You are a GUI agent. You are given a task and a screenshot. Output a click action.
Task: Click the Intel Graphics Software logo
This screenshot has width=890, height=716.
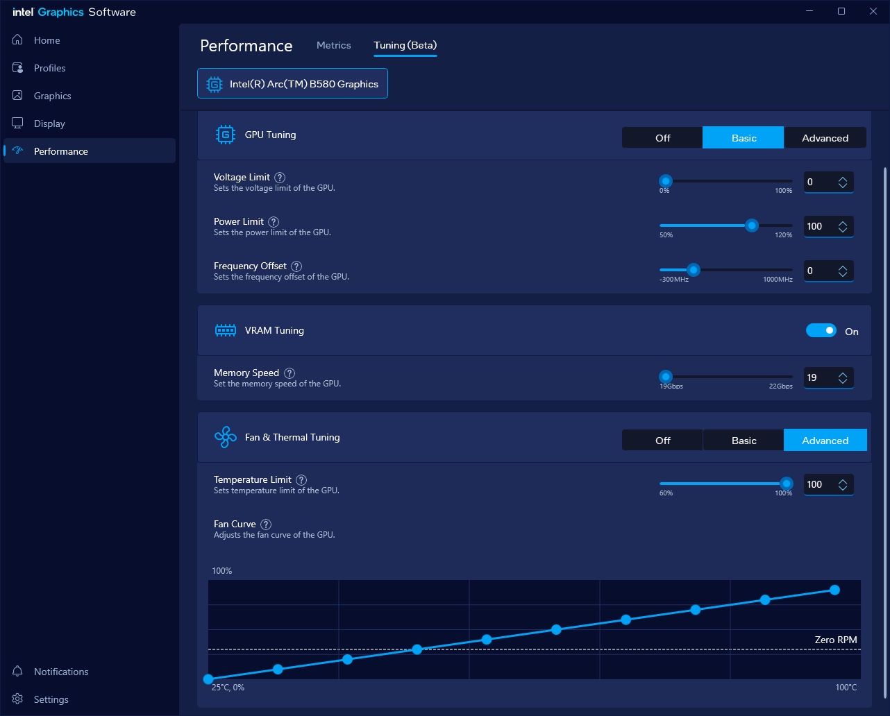point(74,12)
